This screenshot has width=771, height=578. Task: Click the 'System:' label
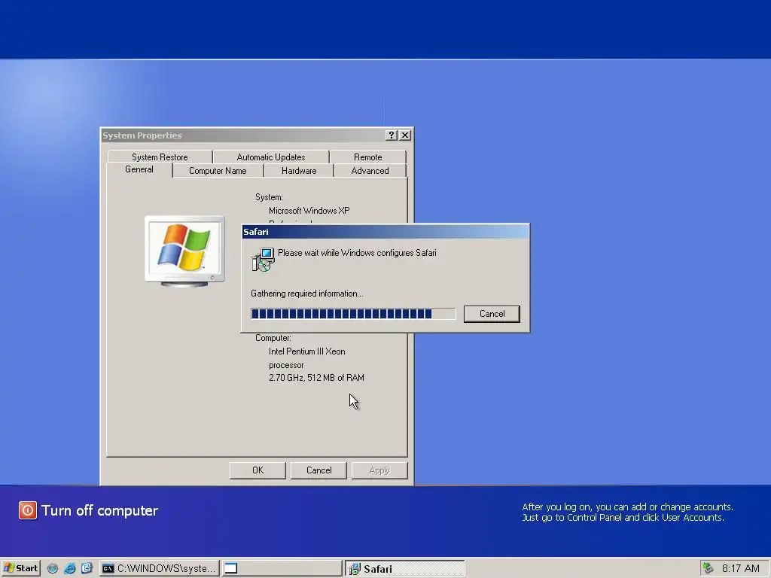(x=269, y=197)
